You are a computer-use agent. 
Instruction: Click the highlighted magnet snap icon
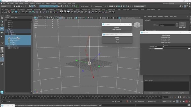pos(77,6)
